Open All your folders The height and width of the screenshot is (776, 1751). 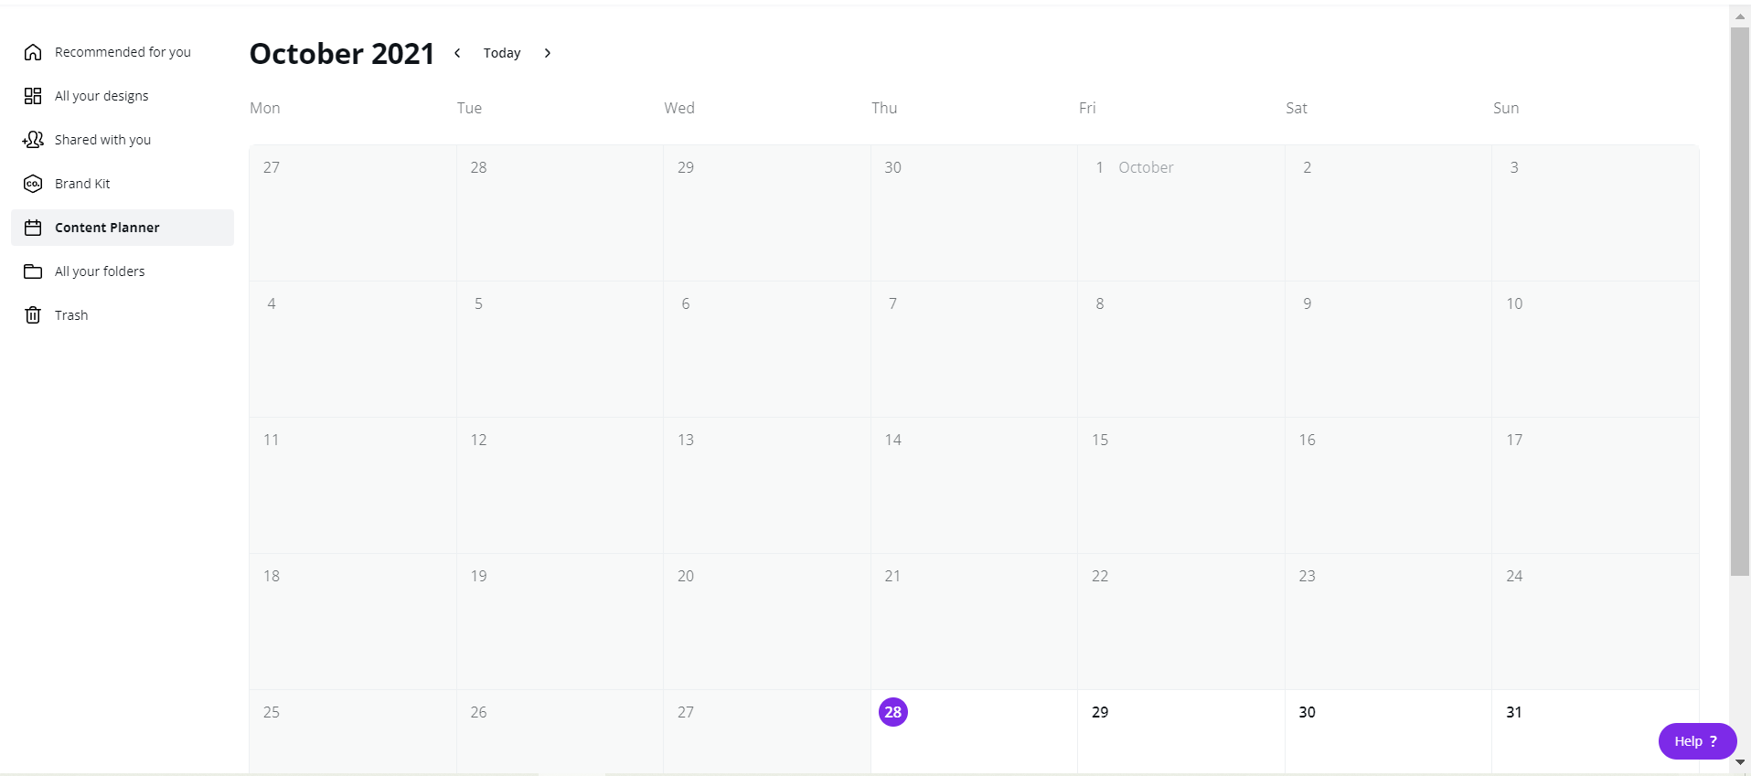pos(100,271)
